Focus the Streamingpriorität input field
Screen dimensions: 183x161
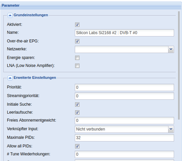coord(124,96)
